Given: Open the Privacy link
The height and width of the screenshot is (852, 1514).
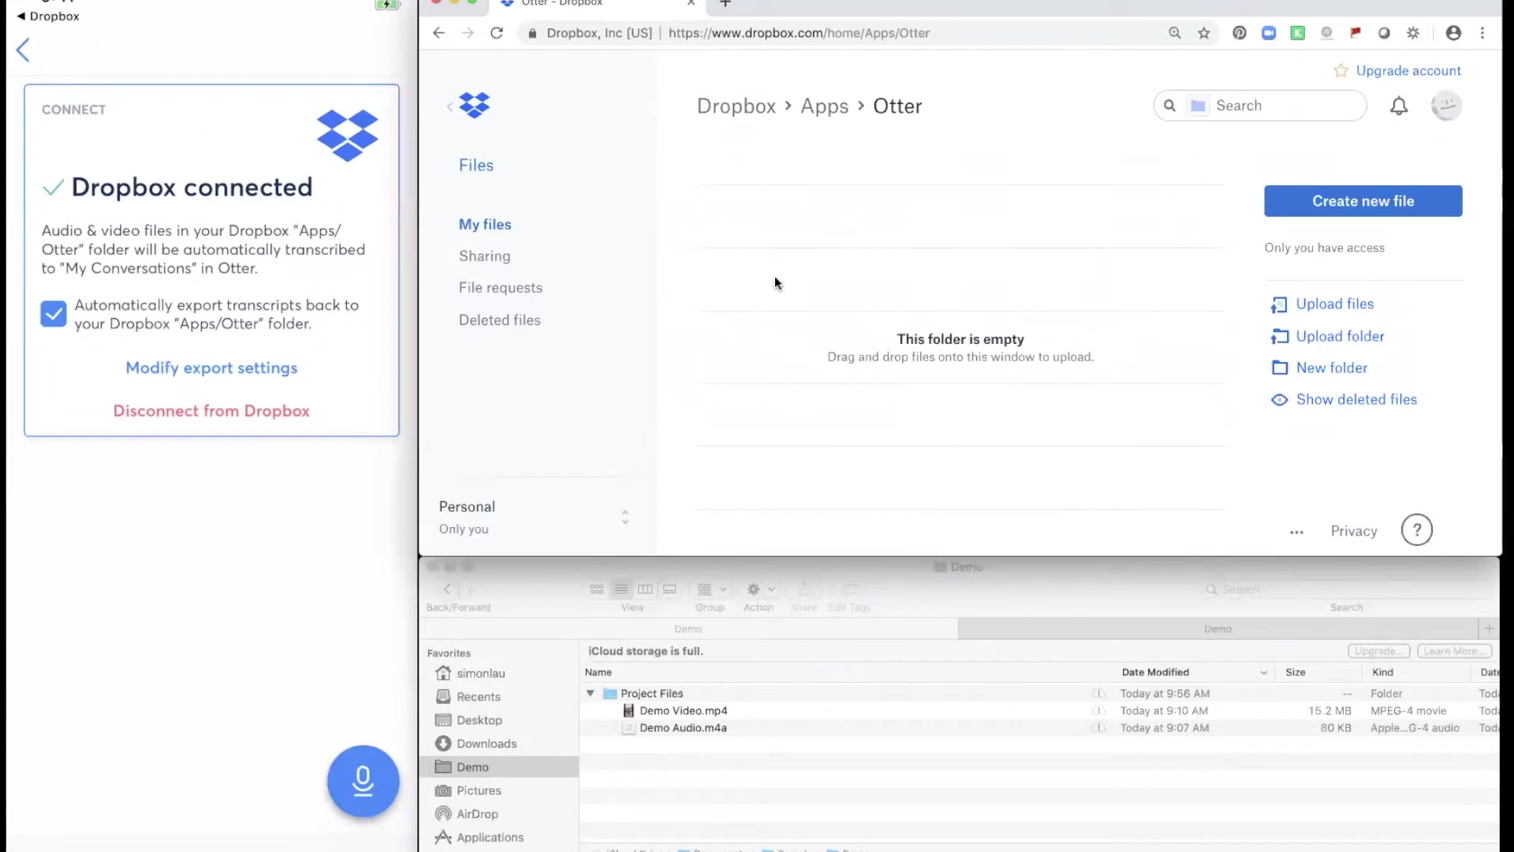Looking at the screenshot, I should [x=1354, y=532].
